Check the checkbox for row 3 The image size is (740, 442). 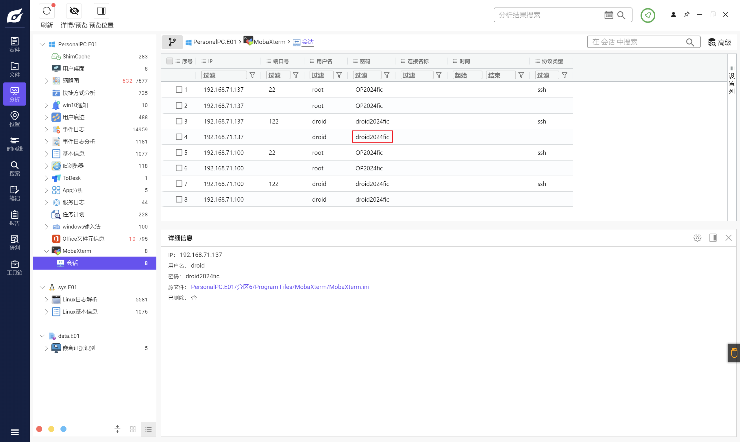click(179, 121)
